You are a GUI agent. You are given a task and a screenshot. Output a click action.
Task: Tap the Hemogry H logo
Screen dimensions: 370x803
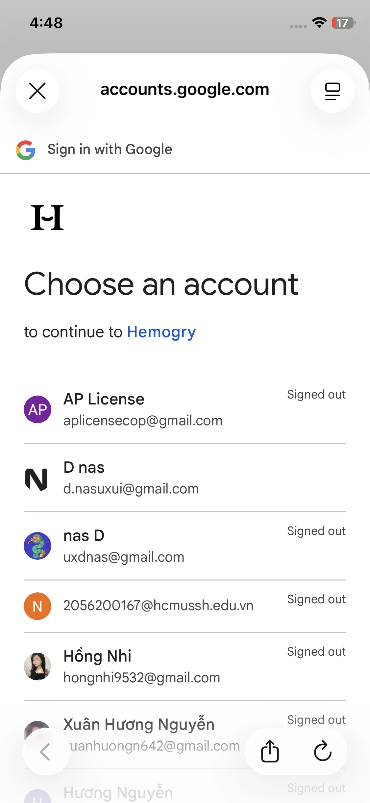click(47, 218)
